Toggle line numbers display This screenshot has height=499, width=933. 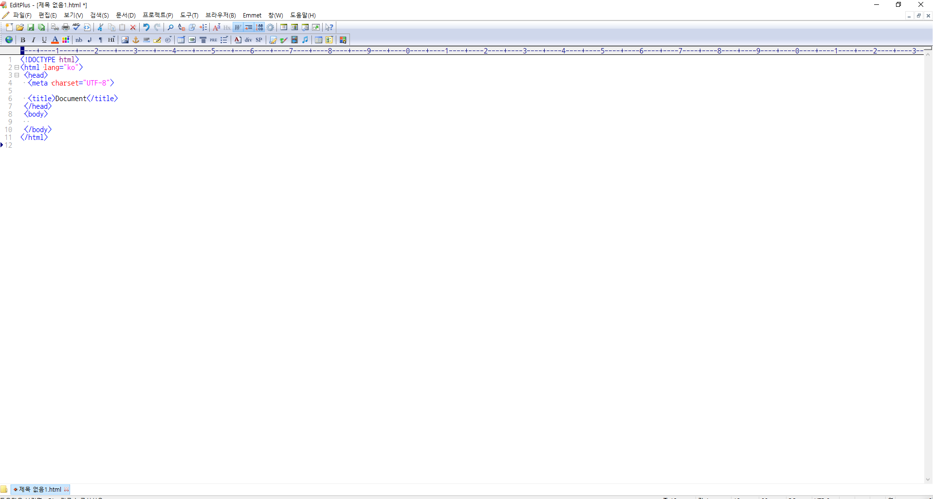[x=259, y=27]
